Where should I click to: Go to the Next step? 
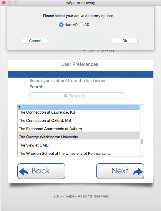120,171
